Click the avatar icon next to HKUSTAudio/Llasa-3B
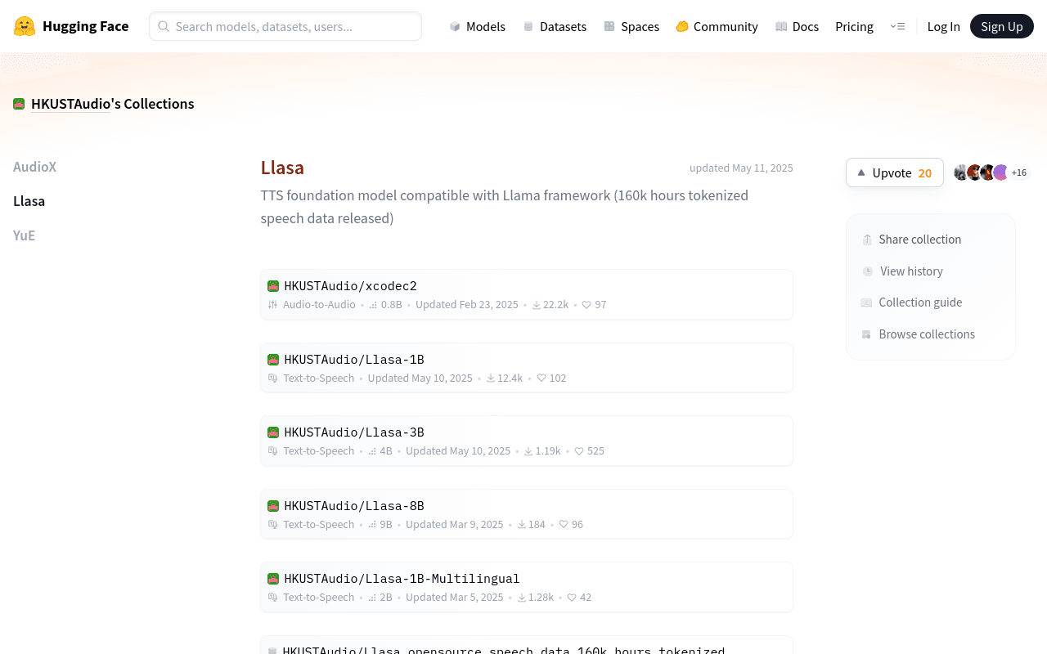 pyautogui.click(x=273, y=432)
